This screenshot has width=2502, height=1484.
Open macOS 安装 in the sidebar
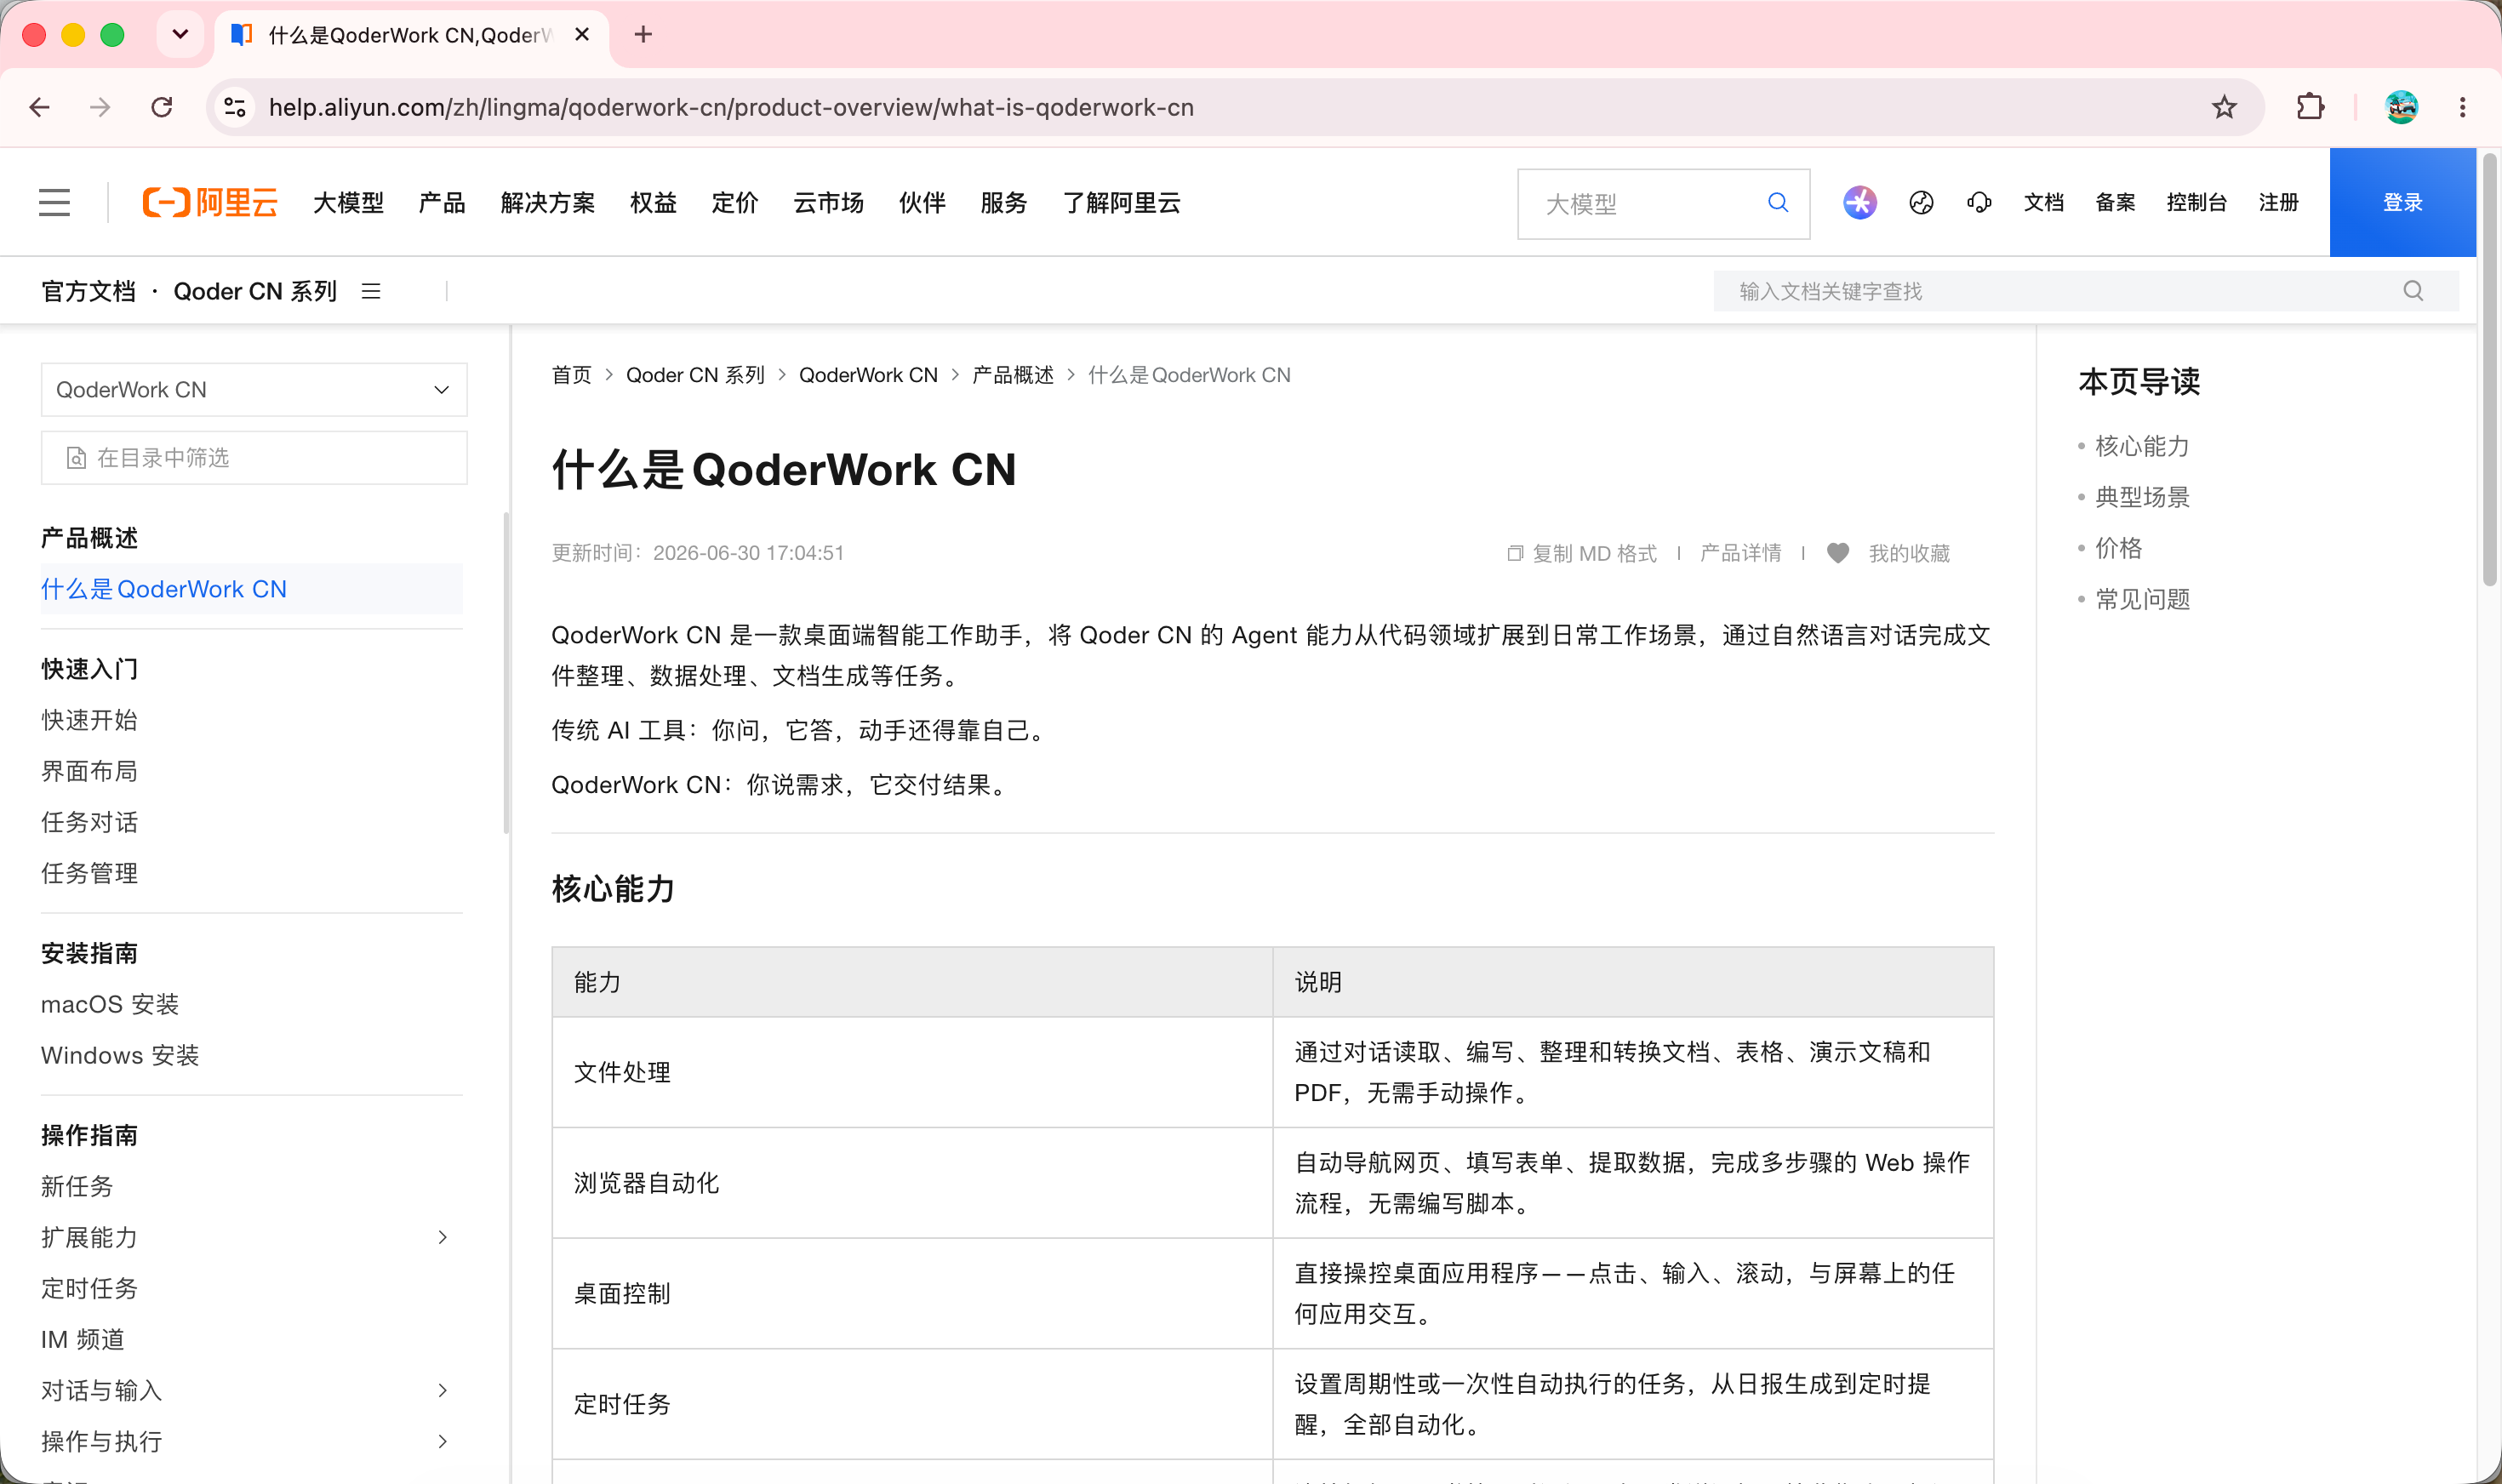pyautogui.click(x=110, y=1004)
